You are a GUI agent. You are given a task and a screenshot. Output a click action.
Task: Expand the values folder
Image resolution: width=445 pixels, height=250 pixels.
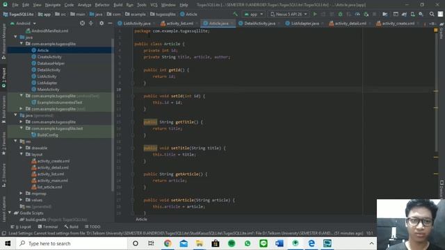point(22,200)
